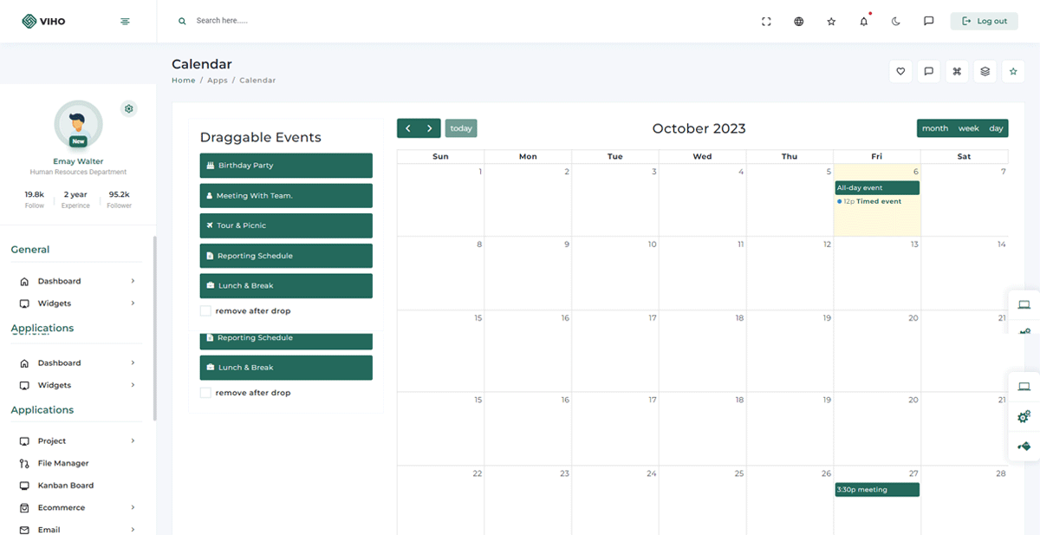
Task: Click the sidebar vertical scrollbar
Action: [x=155, y=329]
